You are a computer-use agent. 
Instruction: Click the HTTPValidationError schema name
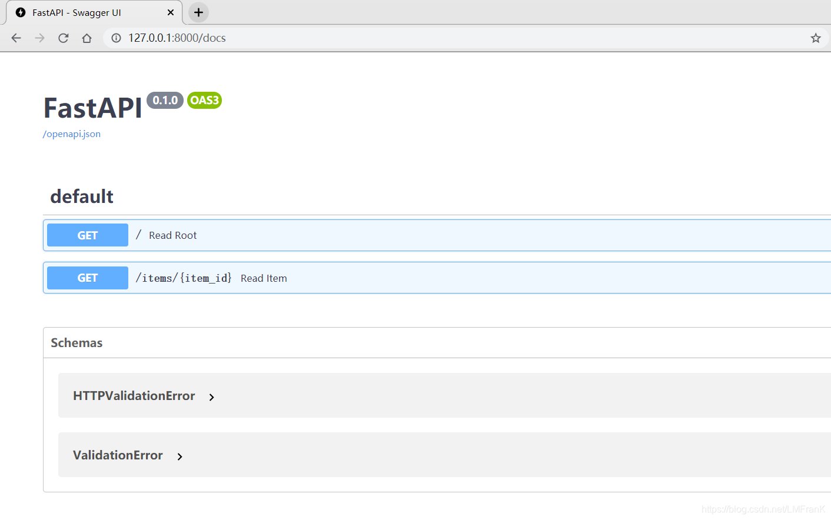[x=134, y=396]
